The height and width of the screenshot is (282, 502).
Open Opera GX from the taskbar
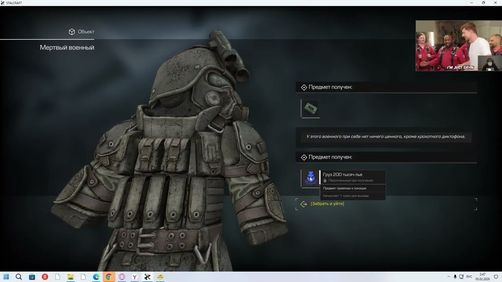(x=122, y=277)
